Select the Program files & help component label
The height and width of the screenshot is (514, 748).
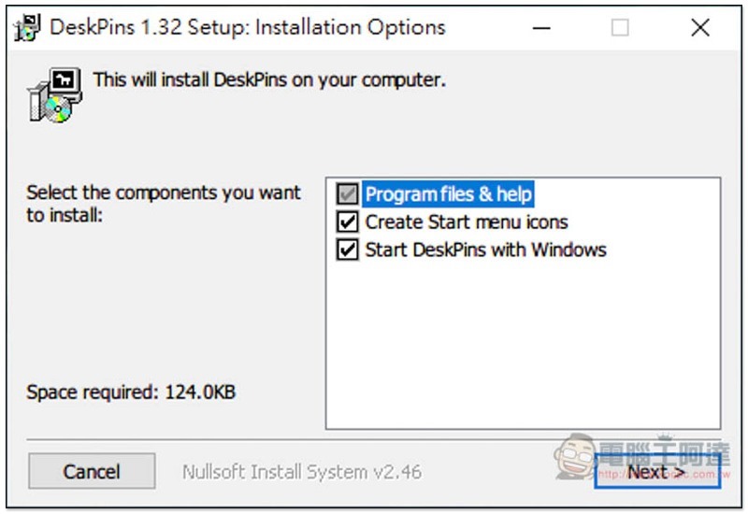[448, 194]
